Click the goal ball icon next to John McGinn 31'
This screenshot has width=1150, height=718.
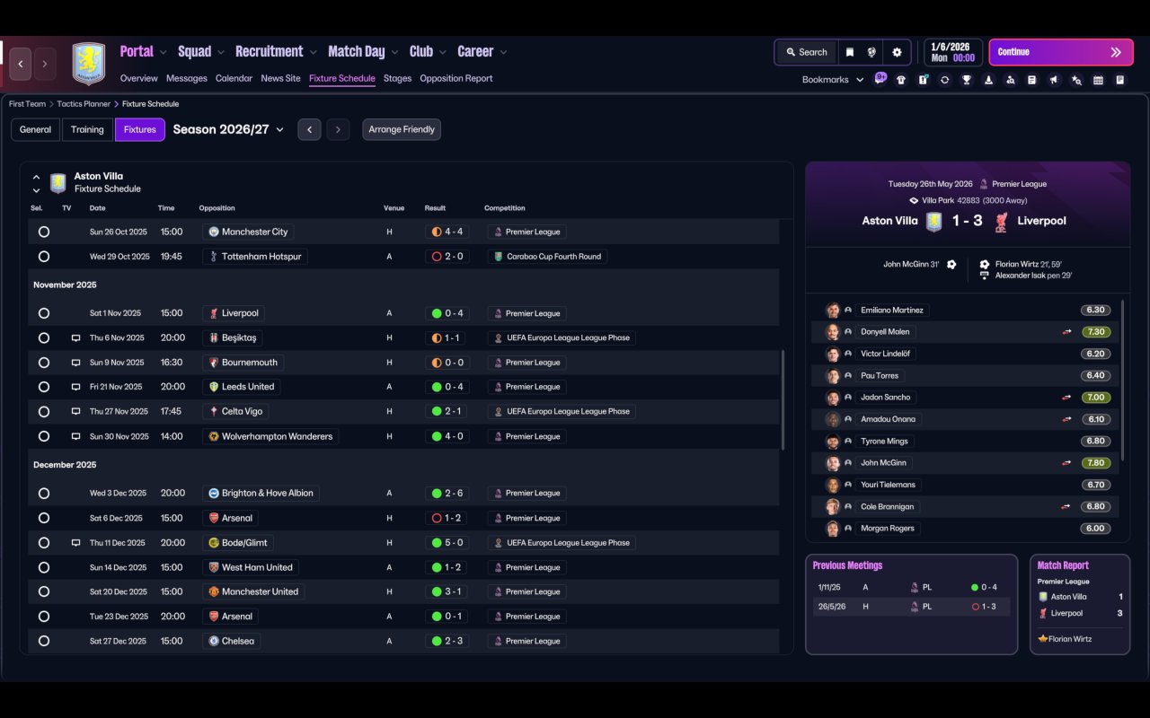(x=951, y=265)
